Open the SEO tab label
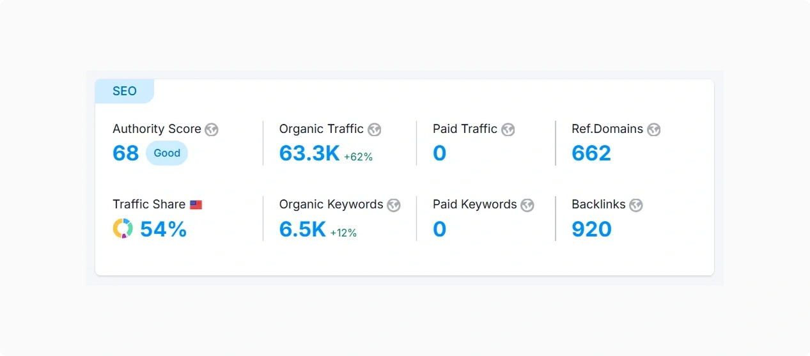 125,91
